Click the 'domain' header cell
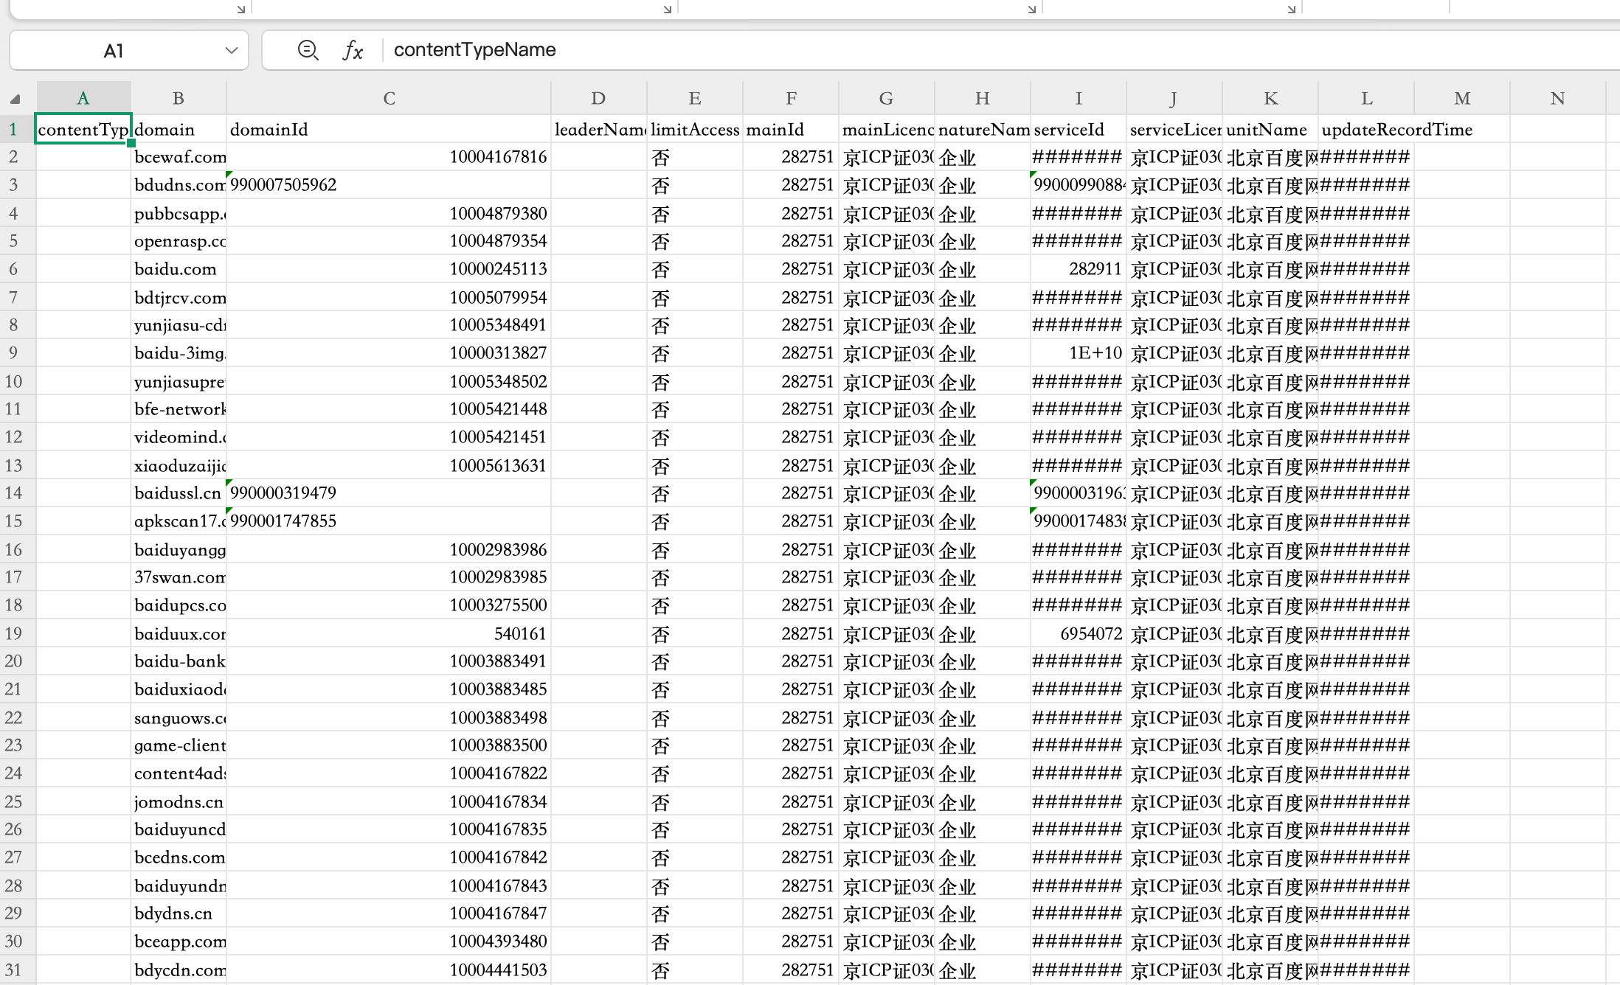1620x985 pixels. point(179,129)
